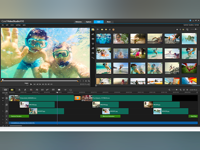Screen dimensions: 200x150
Task: Open the FX Filter library
Action: click(93, 53)
